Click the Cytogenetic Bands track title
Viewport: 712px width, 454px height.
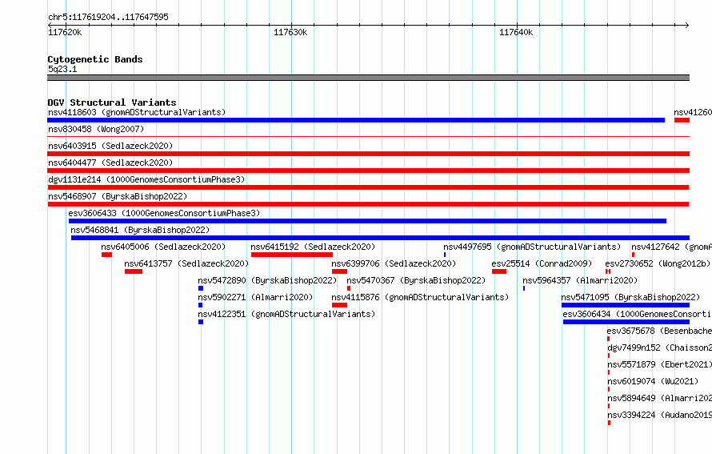click(x=95, y=59)
